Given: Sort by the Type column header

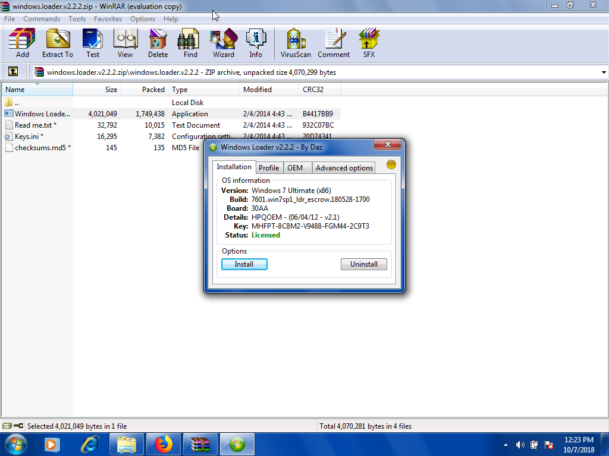Looking at the screenshot, I should click(x=204, y=89).
